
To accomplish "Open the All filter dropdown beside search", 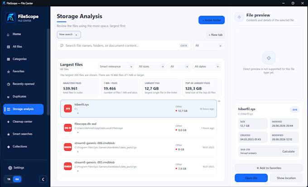I will [209, 46].
